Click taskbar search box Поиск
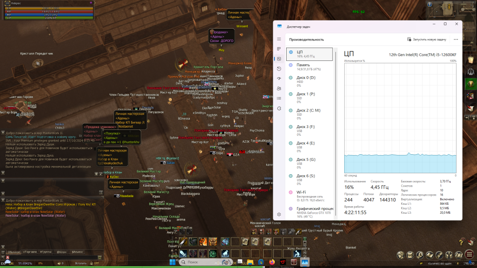Image resolution: width=477 pixels, height=268 pixels. click(205, 262)
